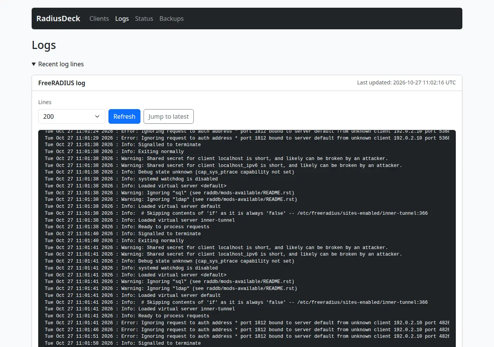Click 11:01:38 Ready to process requests line
This screenshot has width=494, height=347.
click(127, 227)
